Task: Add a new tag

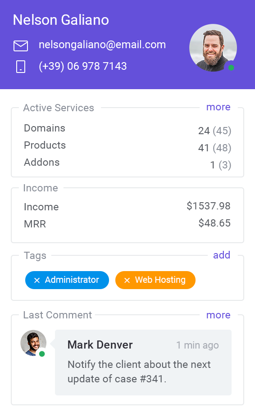Action: tap(222, 255)
